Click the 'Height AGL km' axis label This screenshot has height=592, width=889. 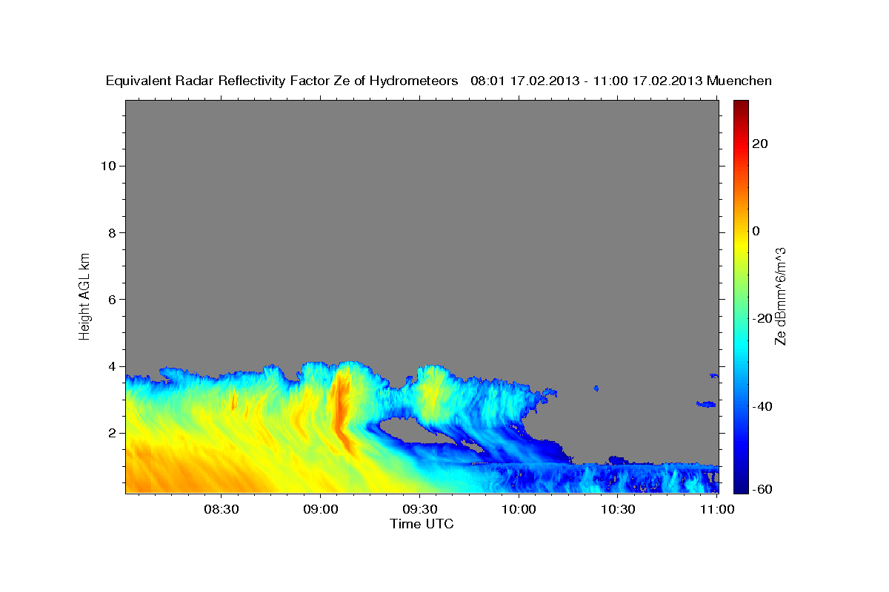pos(84,295)
